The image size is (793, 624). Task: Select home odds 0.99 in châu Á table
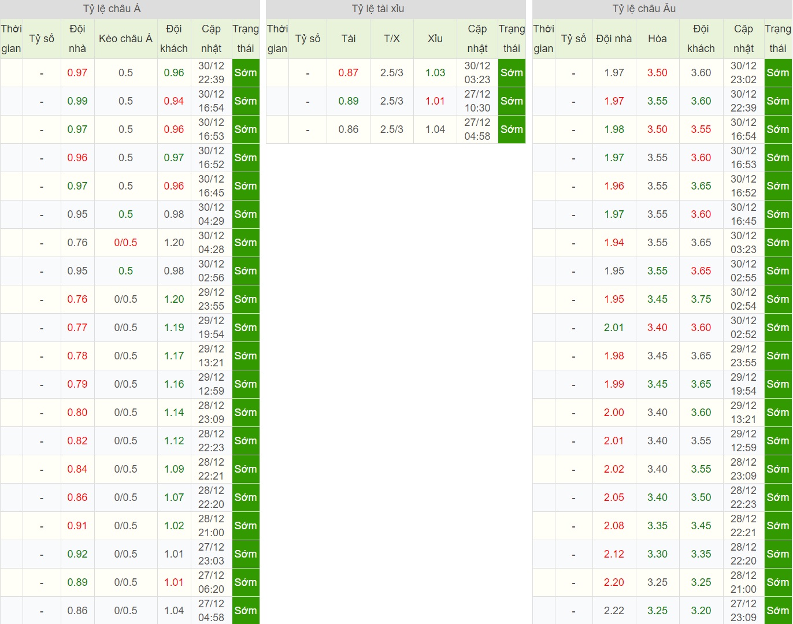click(77, 101)
